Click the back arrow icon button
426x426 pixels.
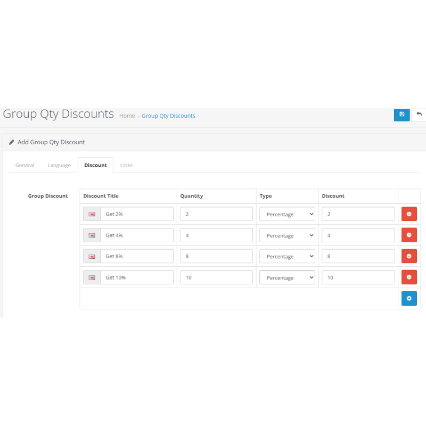[419, 114]
